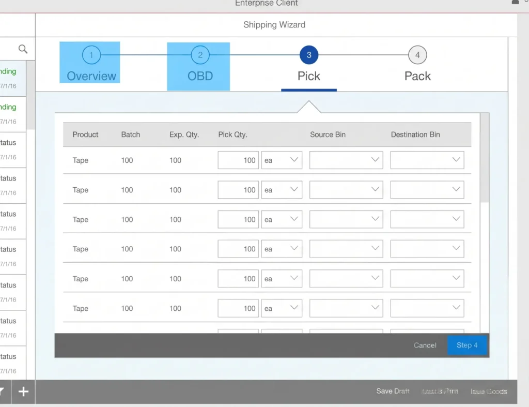Click Pick Qty. input in fourth Tape row

[x=238, y=249]
